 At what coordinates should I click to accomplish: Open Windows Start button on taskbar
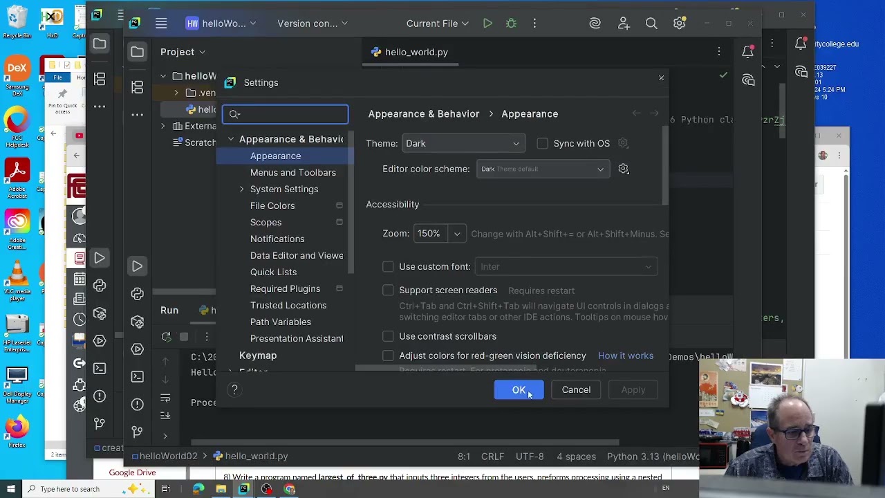(10, 489)
